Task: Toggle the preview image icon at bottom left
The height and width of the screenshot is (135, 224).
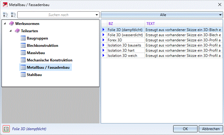Action: pos(6,129)
